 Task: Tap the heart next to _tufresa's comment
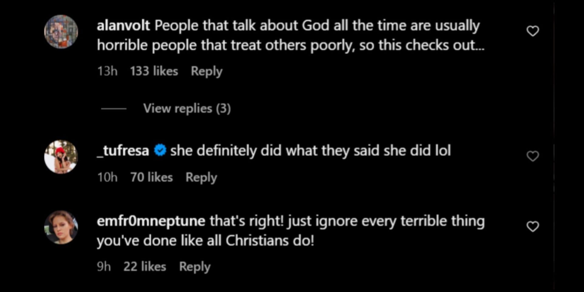pyautogui.click(x=533, y=156)
